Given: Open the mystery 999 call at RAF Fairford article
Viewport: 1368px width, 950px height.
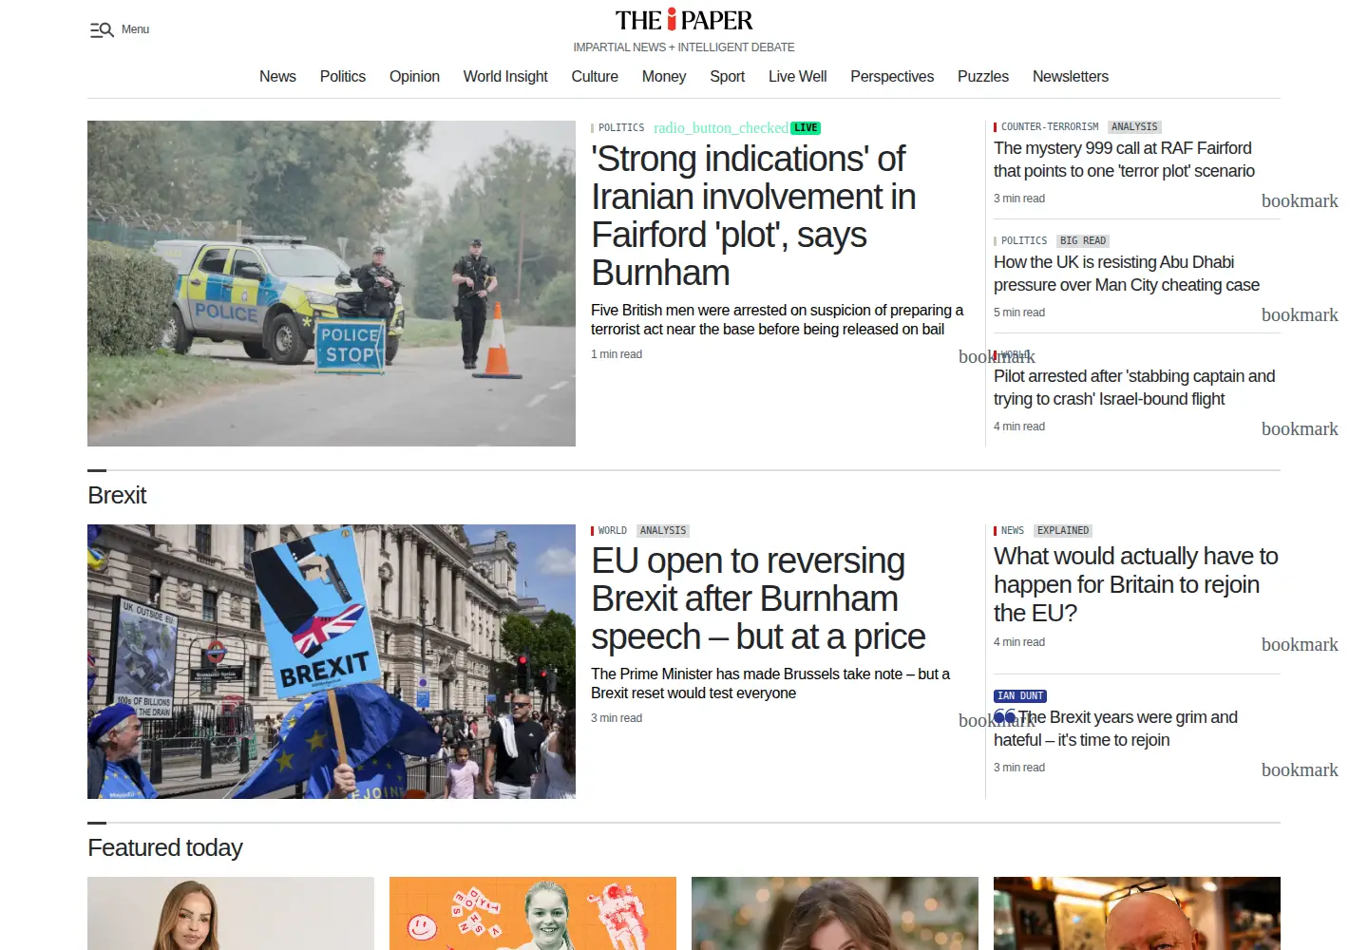Looking at the screenshot, I should tap(1124, 160).
